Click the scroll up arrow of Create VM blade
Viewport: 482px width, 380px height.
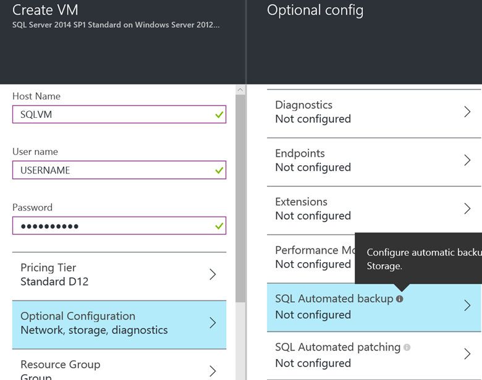pos(240,89)
